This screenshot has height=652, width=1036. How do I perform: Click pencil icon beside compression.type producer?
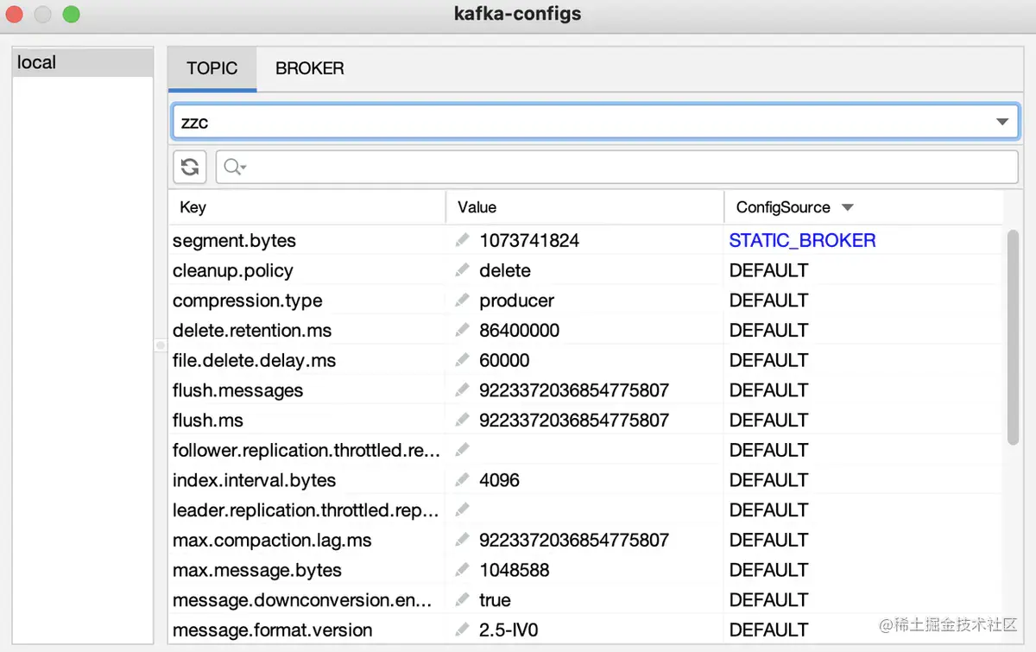point(463,301)
